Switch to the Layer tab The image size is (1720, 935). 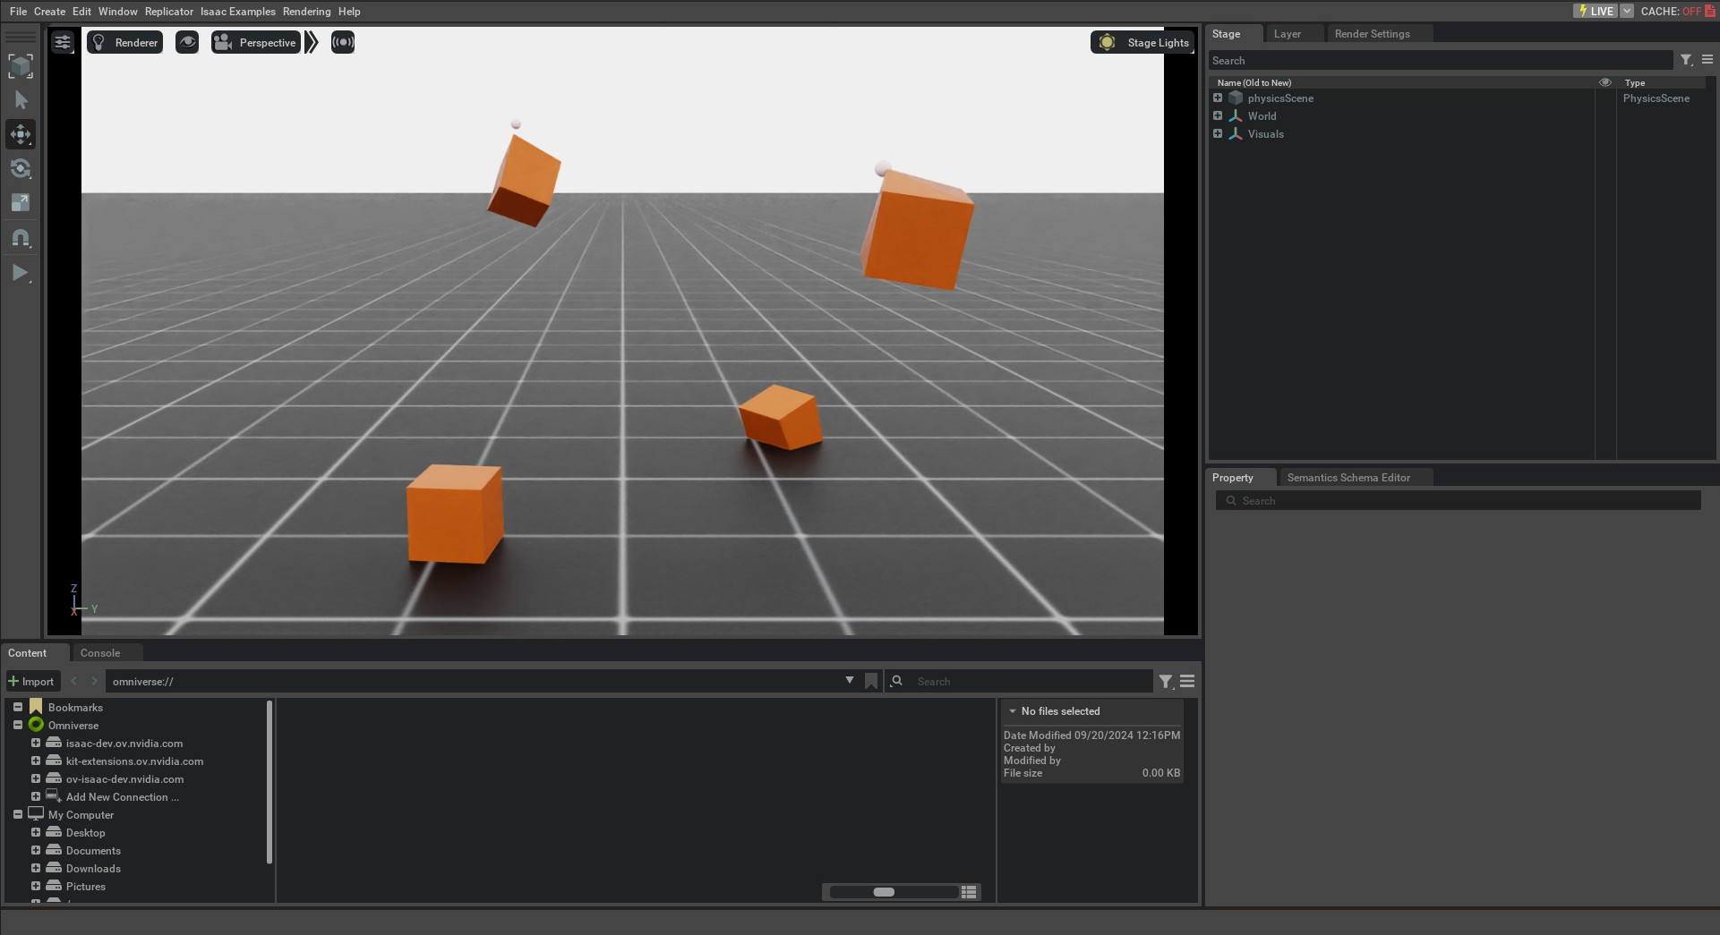click(1288, 33)
